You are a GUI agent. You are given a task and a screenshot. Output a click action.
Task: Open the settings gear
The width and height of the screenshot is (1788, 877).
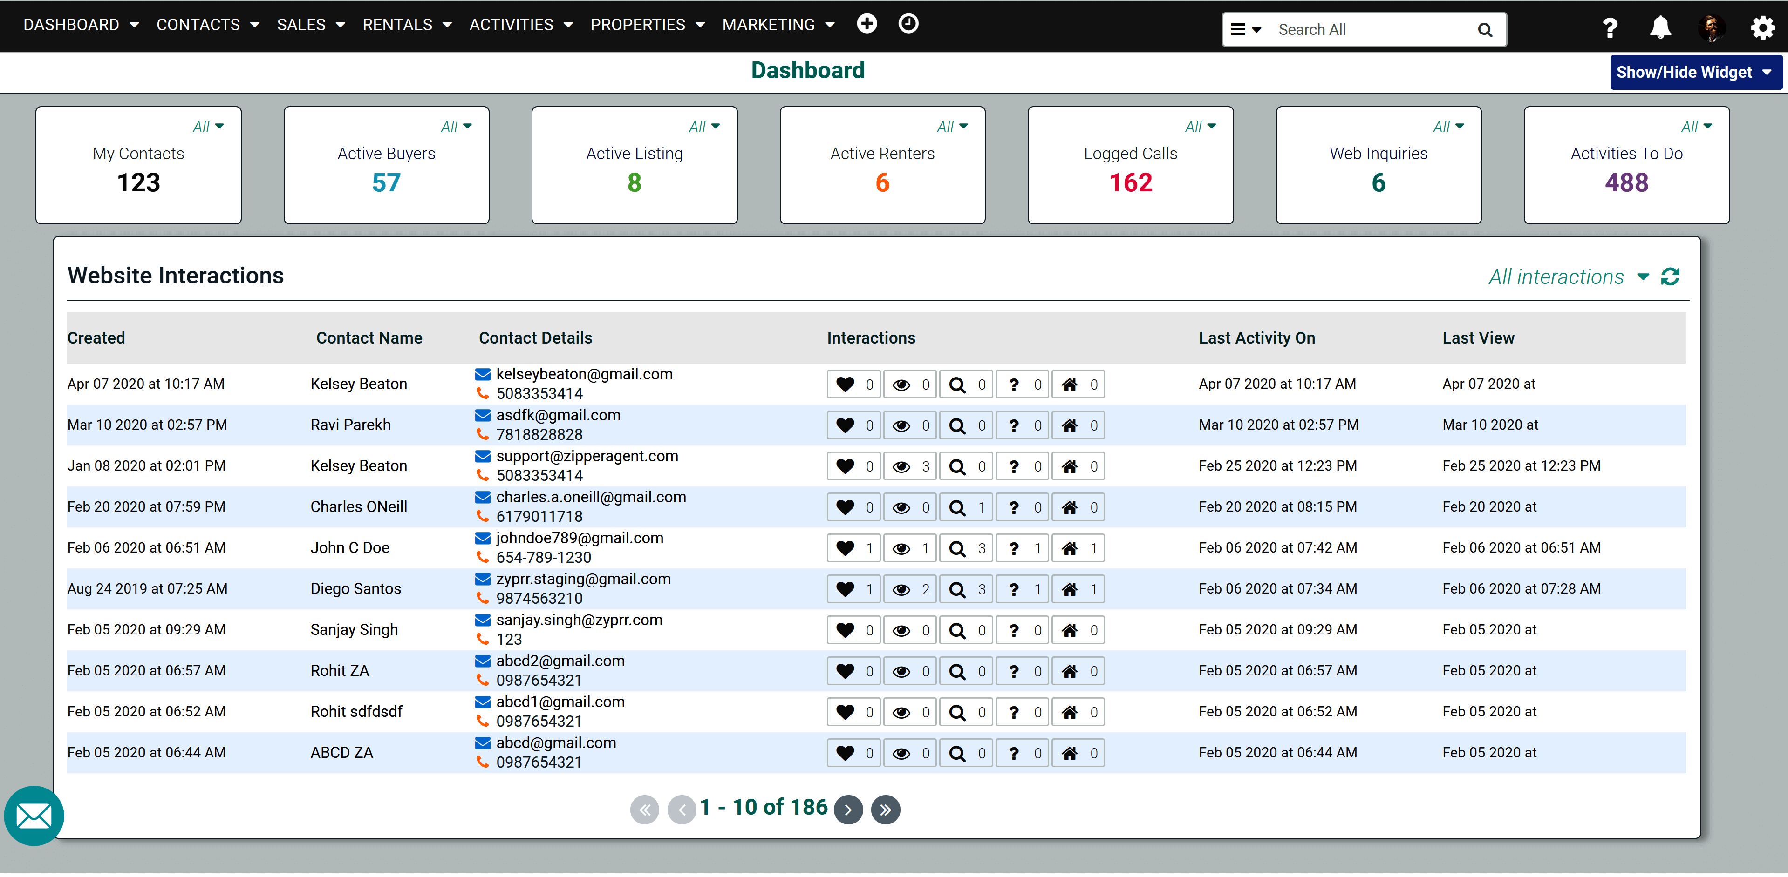[x=1763, y=28]
